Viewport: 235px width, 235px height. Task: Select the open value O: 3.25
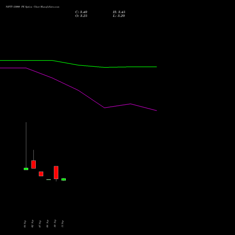click(81, 16)
